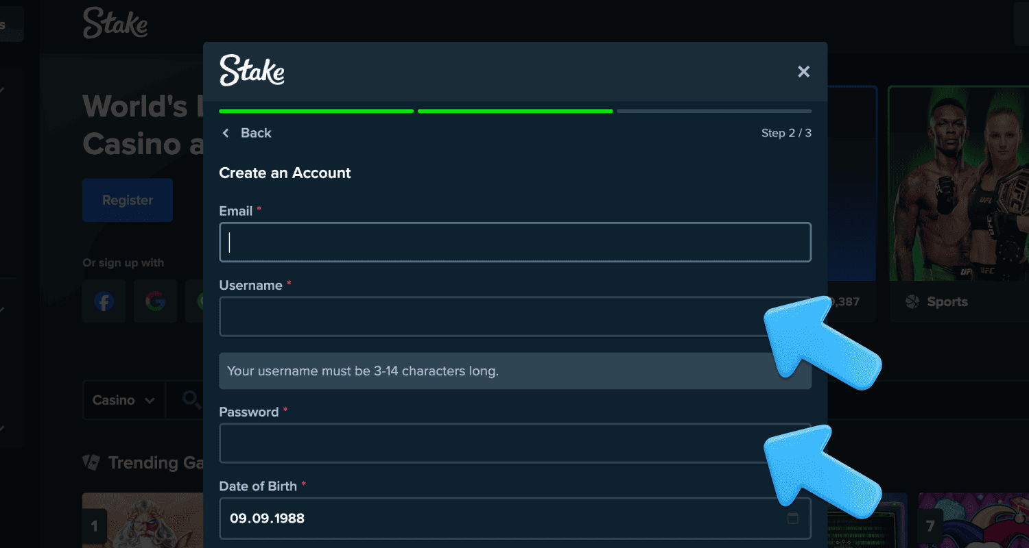
Task: Click the Stake logo in the page header
Action: point(115,23)
